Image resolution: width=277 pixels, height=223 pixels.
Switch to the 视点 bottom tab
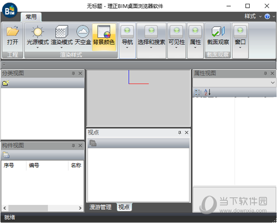tap(124, 207)
